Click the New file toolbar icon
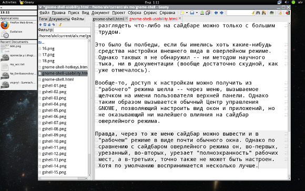The width and height of the screenshot is (305, 191). click(x=182, y=13)
